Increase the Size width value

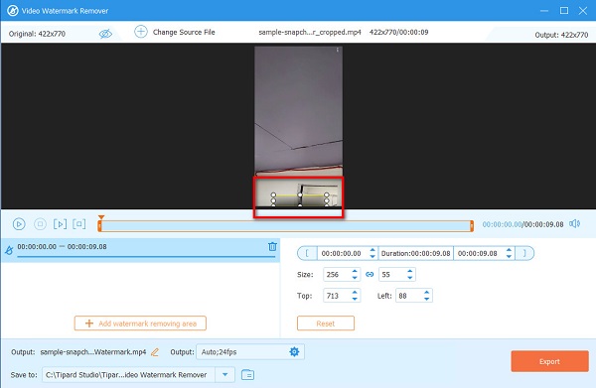click(355, 271)
